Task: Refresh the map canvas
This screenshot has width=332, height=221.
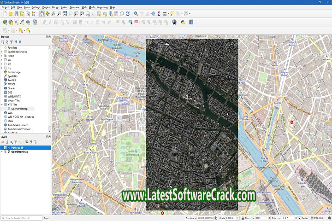Action: 128,14
